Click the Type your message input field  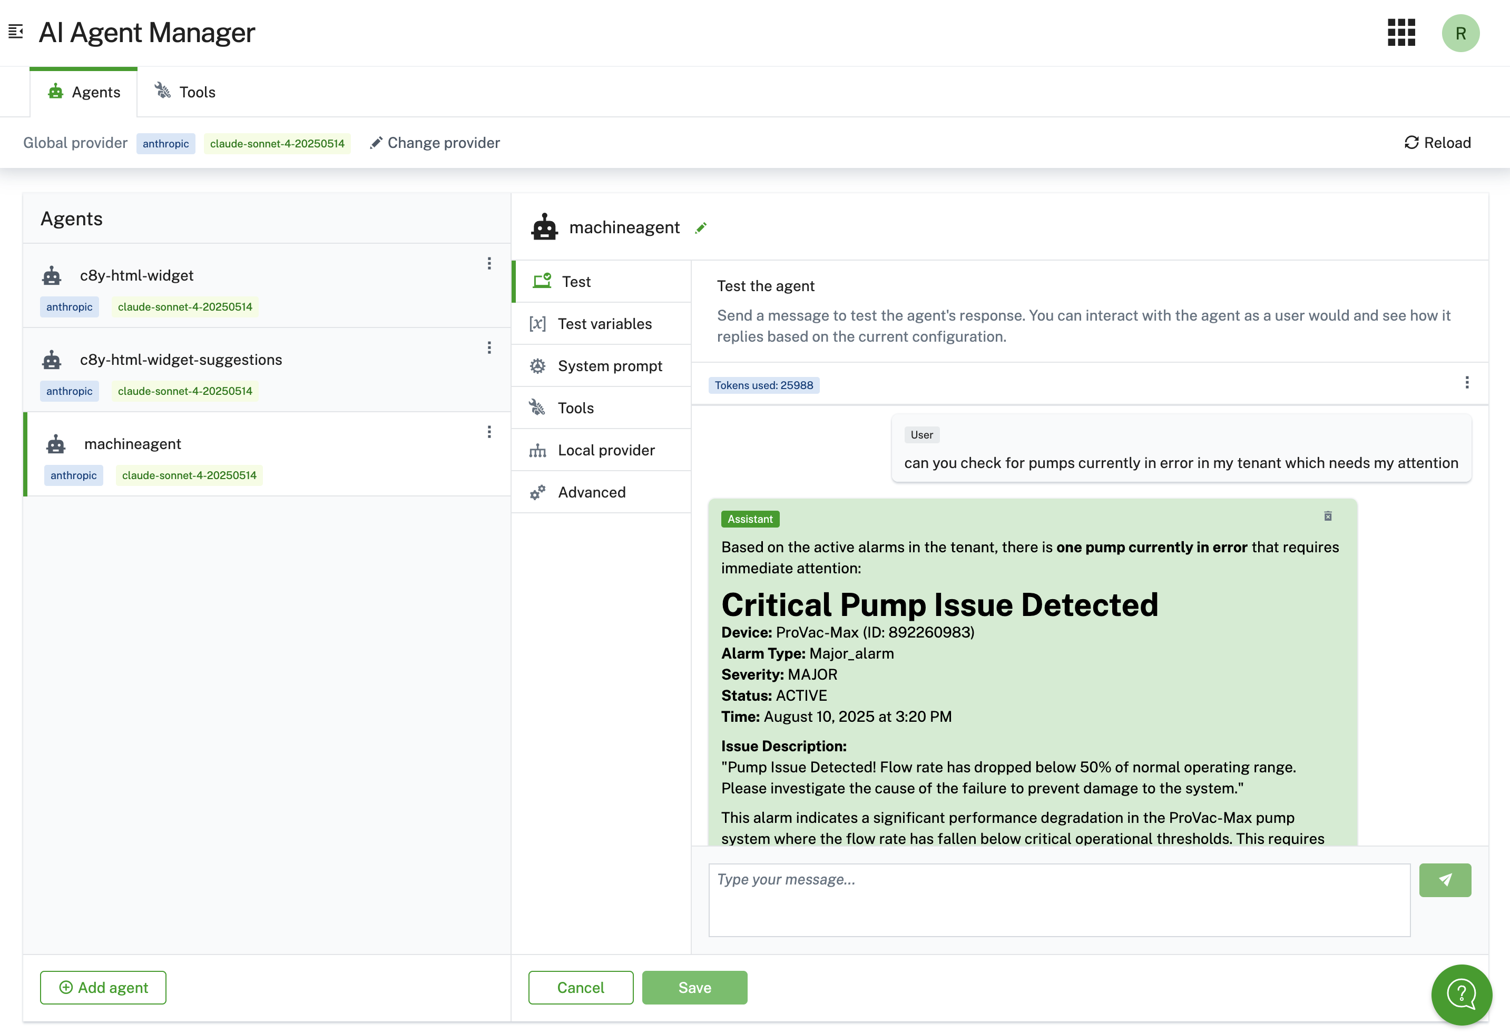[x=1058, y=899]
